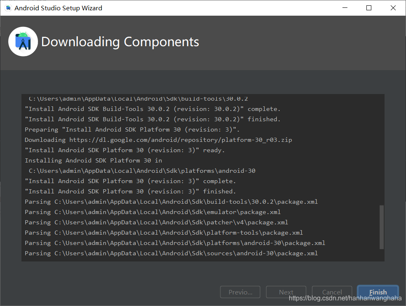Click the small Android Studio title bar icon
This screenshot has height=306, width=406.
(8, 8)
